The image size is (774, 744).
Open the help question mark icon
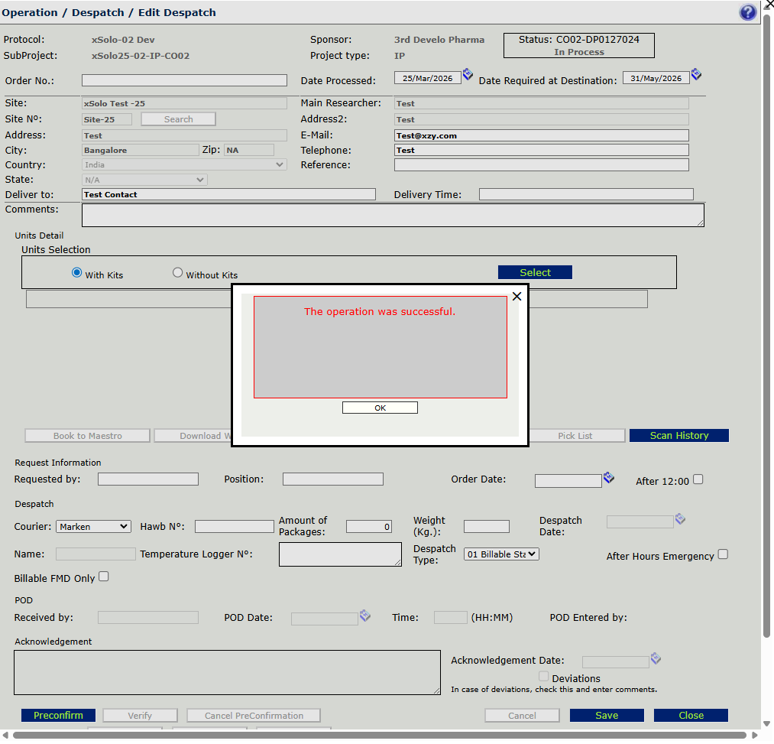pos(747,12)
